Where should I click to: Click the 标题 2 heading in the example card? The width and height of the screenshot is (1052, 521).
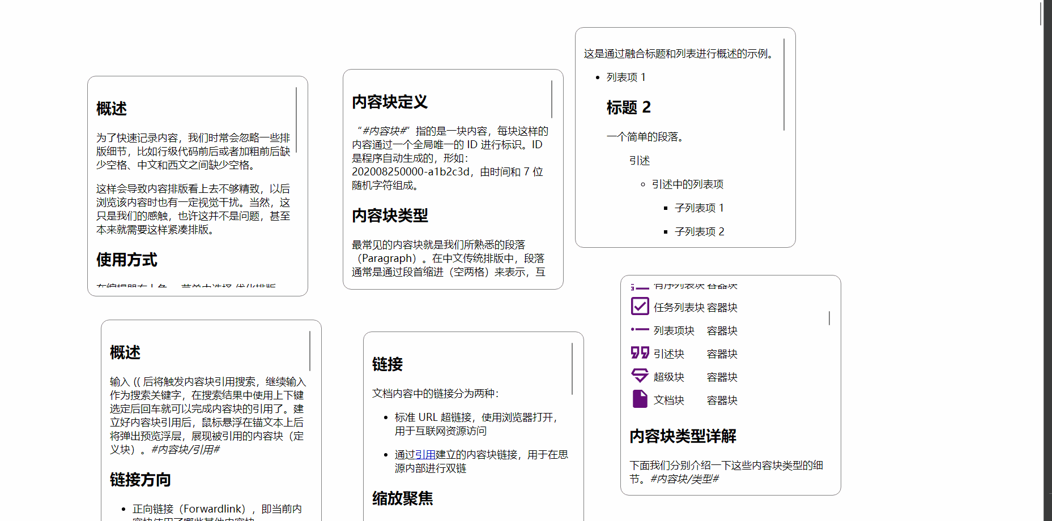coord(629,107)
